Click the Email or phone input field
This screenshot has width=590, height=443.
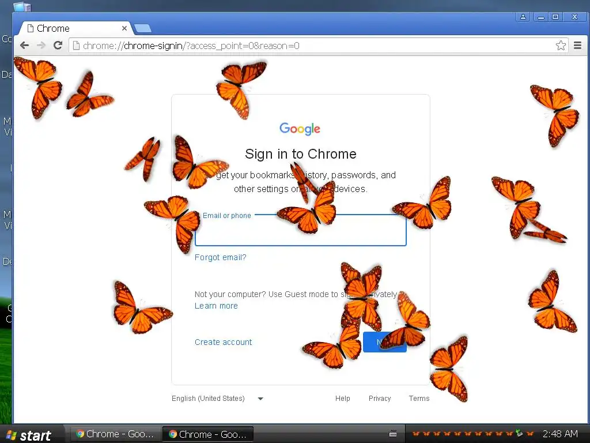coord(301,231)
